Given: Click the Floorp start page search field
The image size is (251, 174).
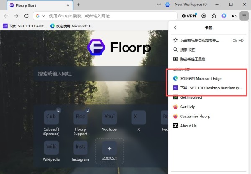Looking at the screenshot, I should [x=101, y=74].
